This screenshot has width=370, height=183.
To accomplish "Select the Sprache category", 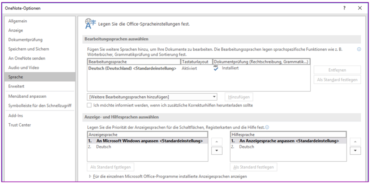I will [40, 77].
